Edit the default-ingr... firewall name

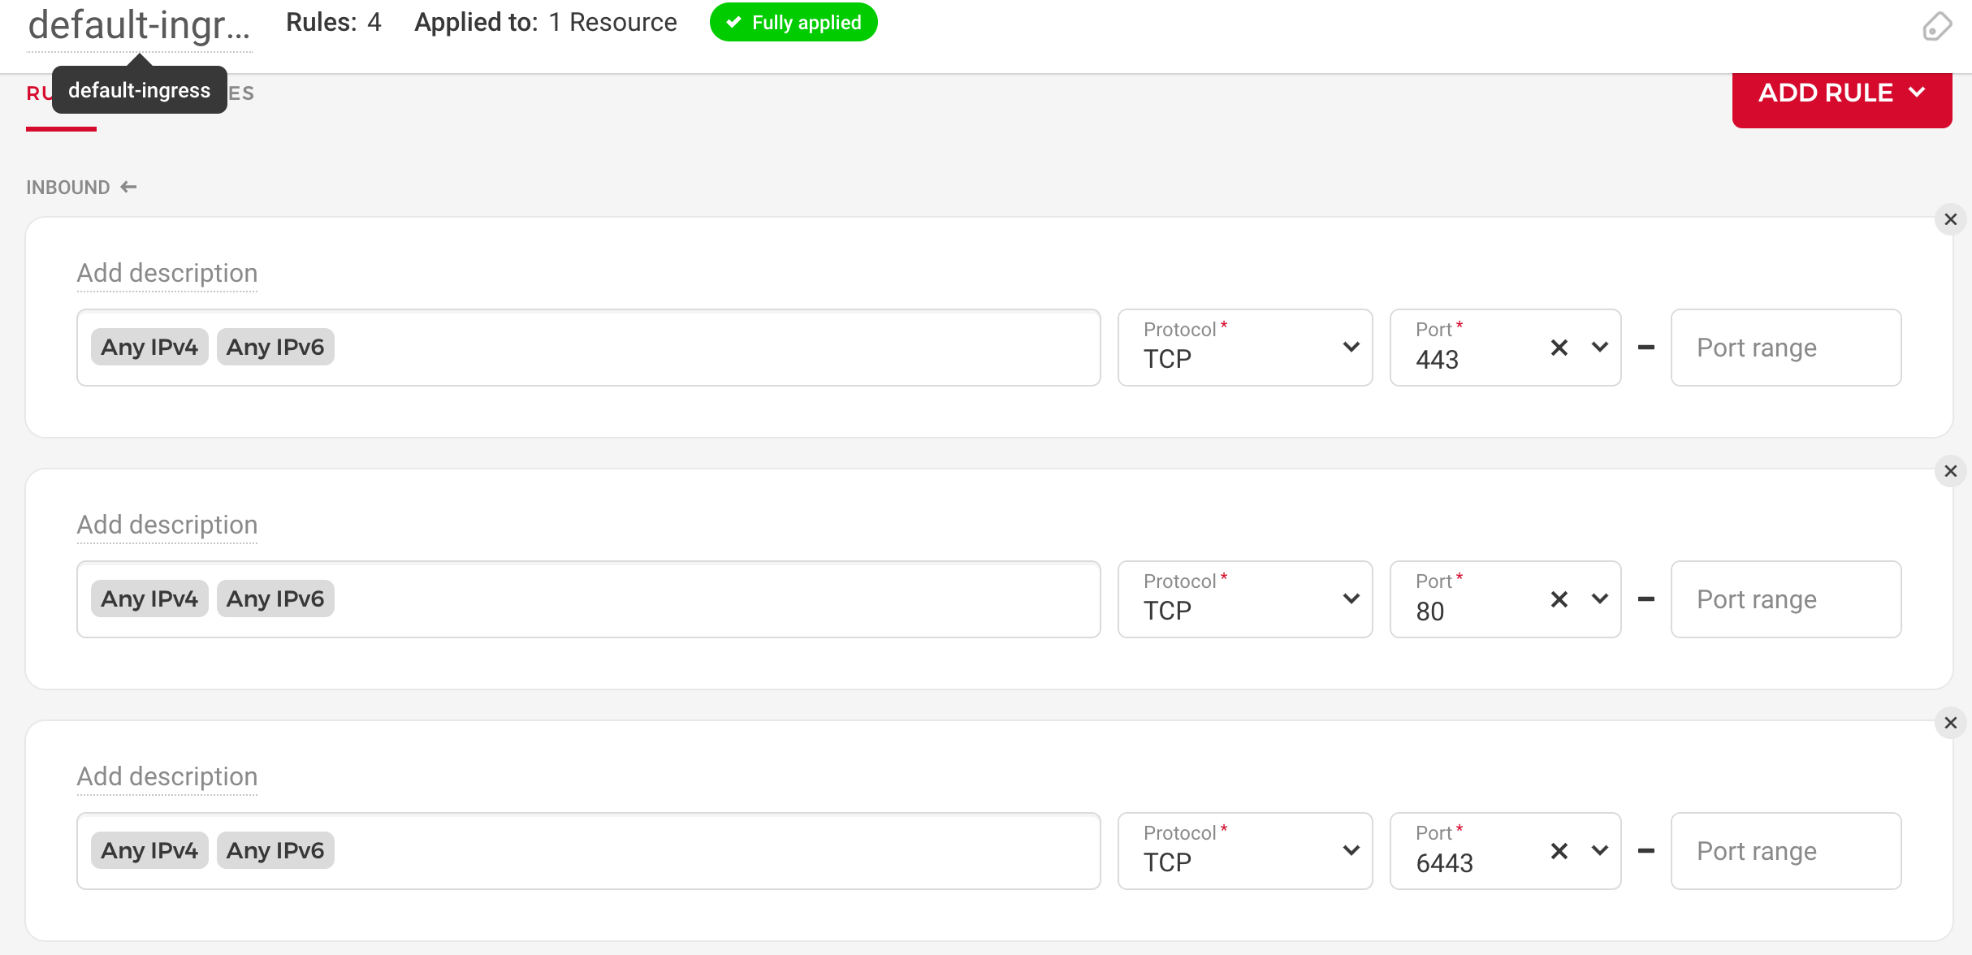point(139,26)
